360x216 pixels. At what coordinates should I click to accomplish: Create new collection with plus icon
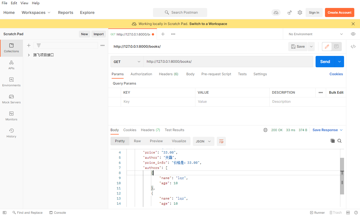click(28, 45)
